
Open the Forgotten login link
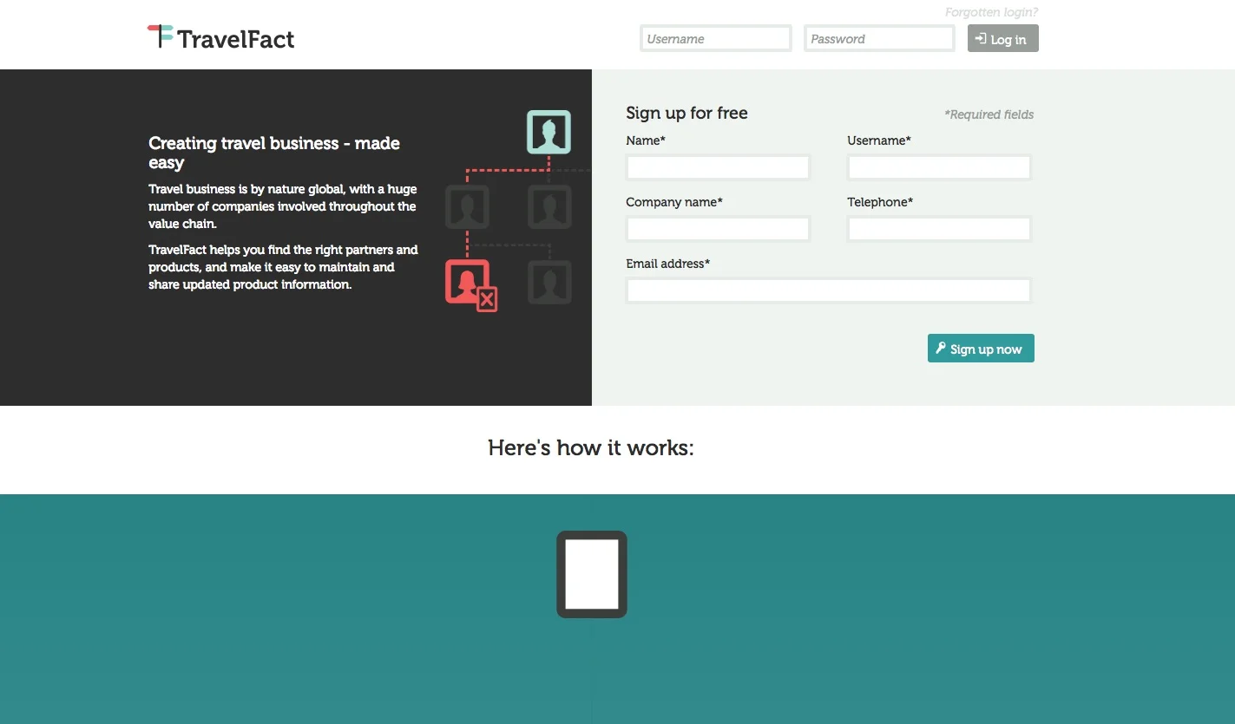tap(991, 12)
